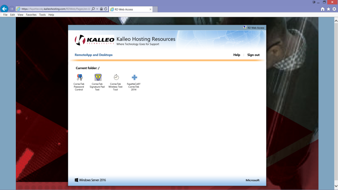
Task: Go to browser home page icon
Action: (322, 9)
